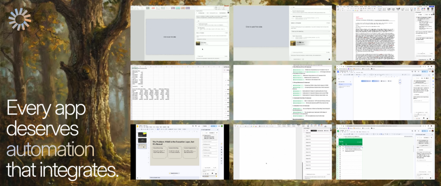This screenshot has width=441, height=186.
Task: Click the 'Ask about financial analysis' chat input in top-middle panel
Action: coord(310,56)
